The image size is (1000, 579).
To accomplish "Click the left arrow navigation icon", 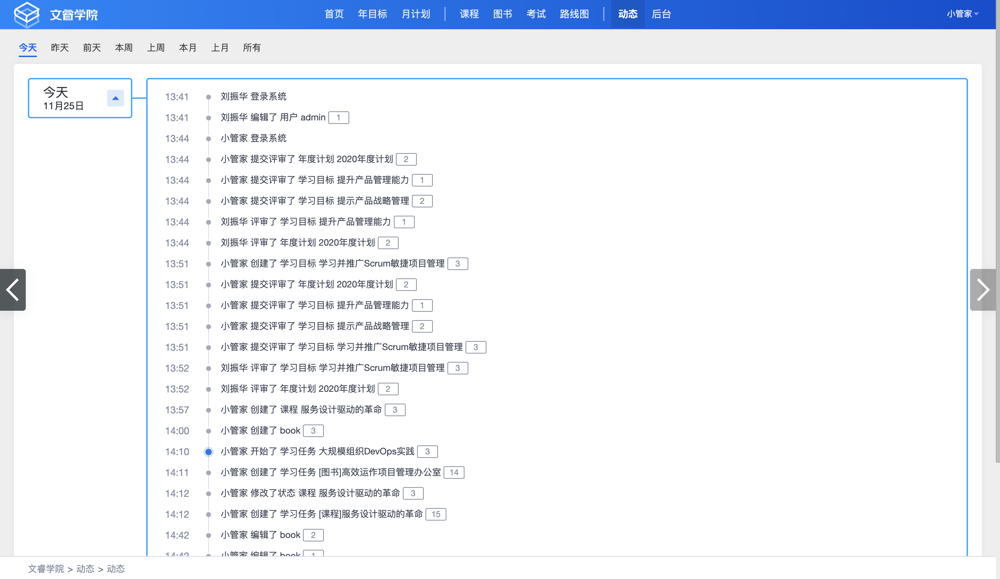I will tap(13, 290).
